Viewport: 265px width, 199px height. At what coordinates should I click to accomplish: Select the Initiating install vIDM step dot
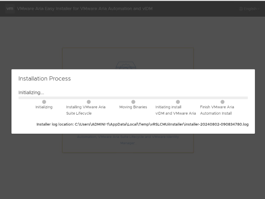tap(178, 102)
